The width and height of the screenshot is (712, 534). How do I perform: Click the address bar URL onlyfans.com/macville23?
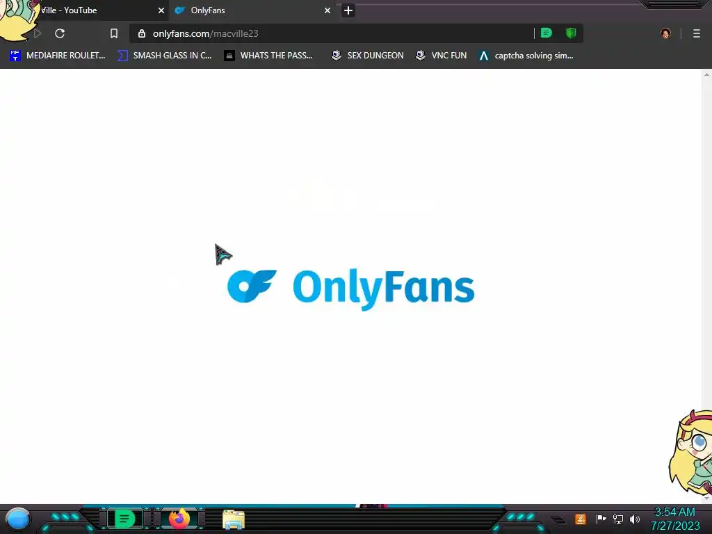click(x=205, y=33)
